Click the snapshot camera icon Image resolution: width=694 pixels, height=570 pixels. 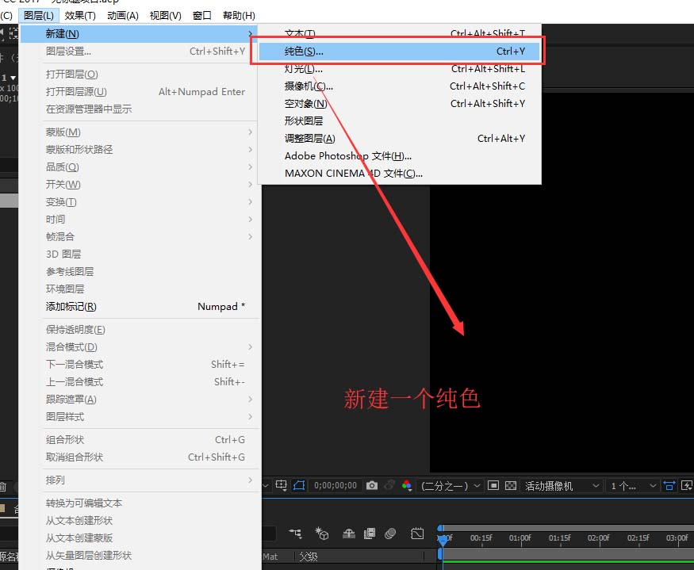[x=372, y=485]
